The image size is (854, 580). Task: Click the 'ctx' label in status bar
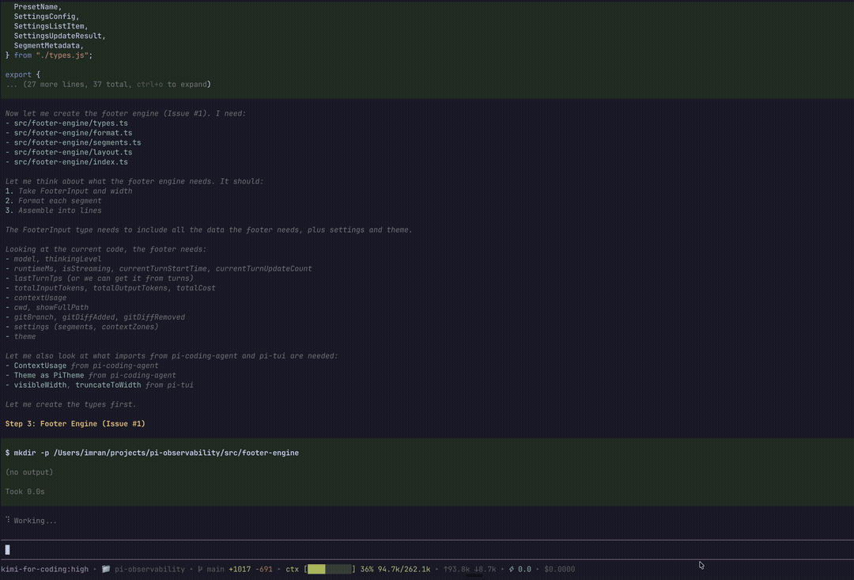(x=292, y=569)
